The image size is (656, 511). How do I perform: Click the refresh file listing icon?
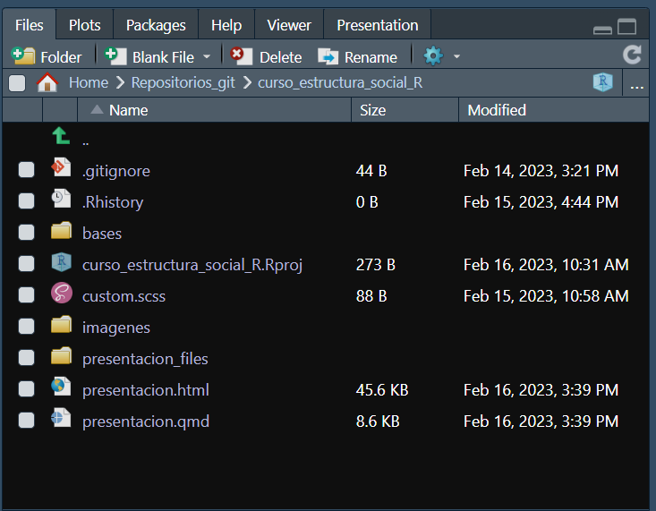(x=632, y=55)
